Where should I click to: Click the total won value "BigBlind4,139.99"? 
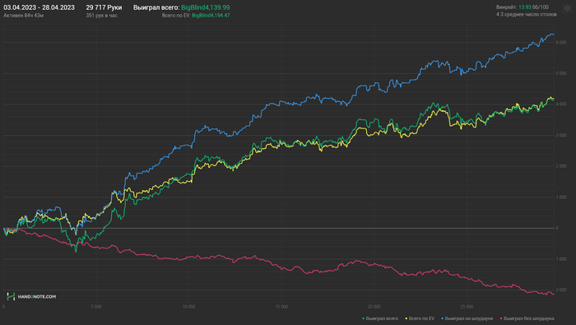point(206,7)
